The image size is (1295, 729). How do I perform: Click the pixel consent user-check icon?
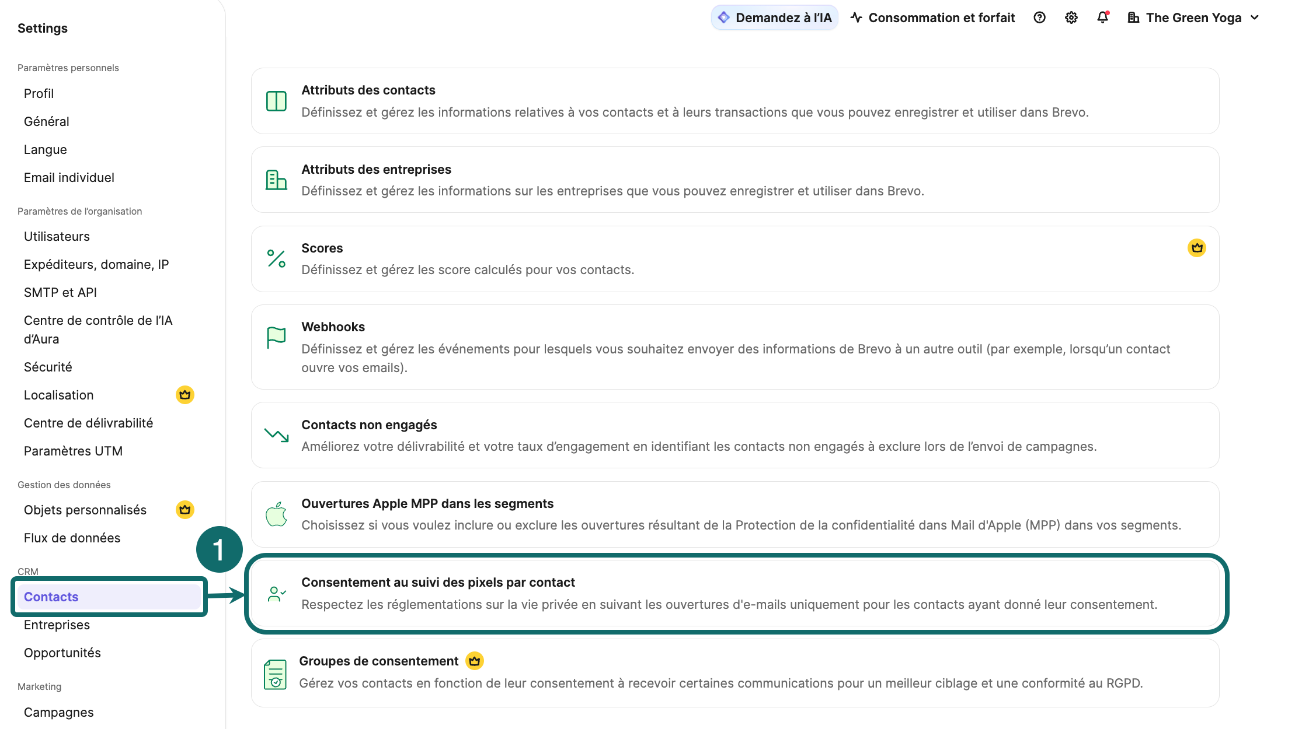coord(276,594)
